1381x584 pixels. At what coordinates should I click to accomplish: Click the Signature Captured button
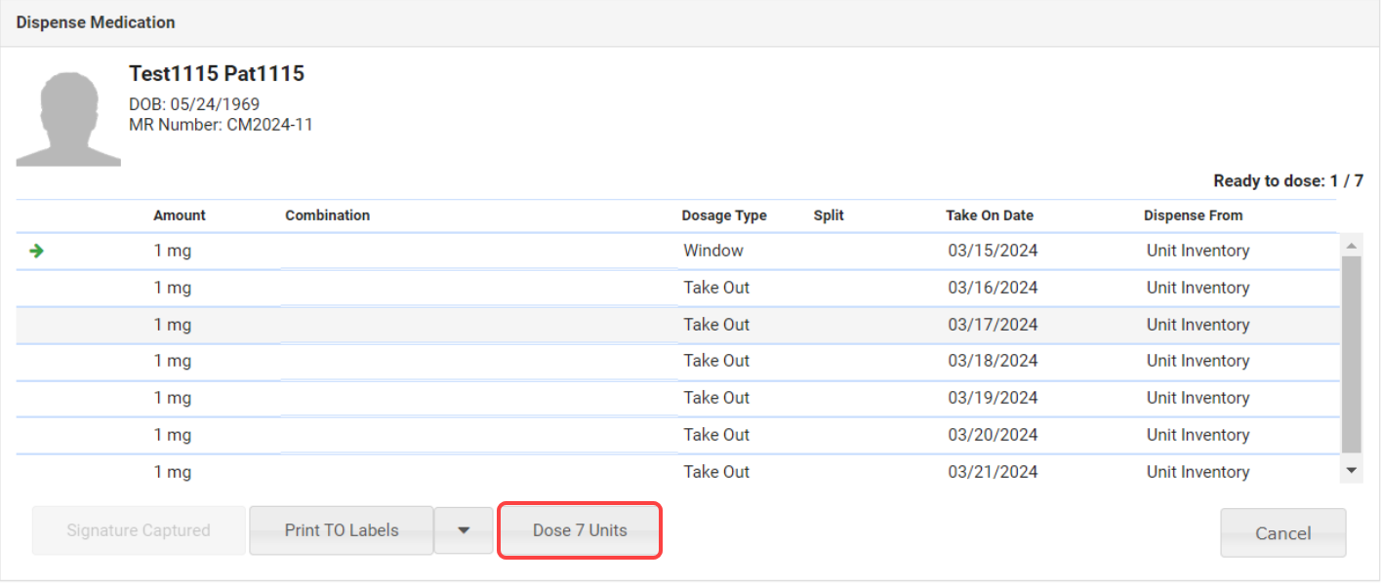click(x=139, y=530)
